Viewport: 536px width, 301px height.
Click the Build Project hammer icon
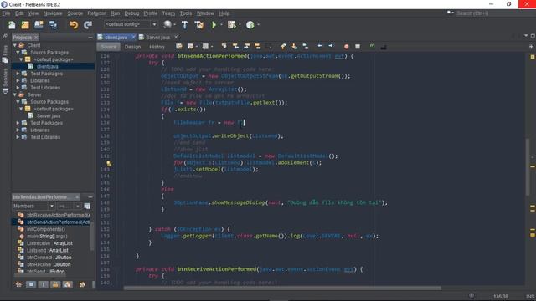pyautogui.click(x=184, y=25)
